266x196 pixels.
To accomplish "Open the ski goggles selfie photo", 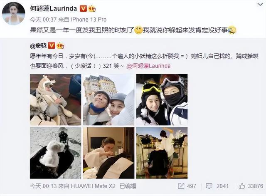I will coord(162,99).
